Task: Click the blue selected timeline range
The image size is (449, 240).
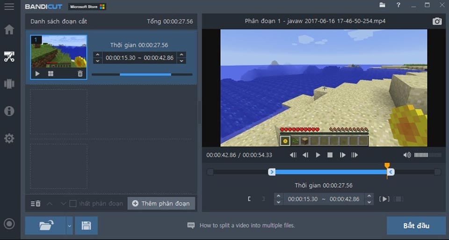Action: (x=331, y=172)
